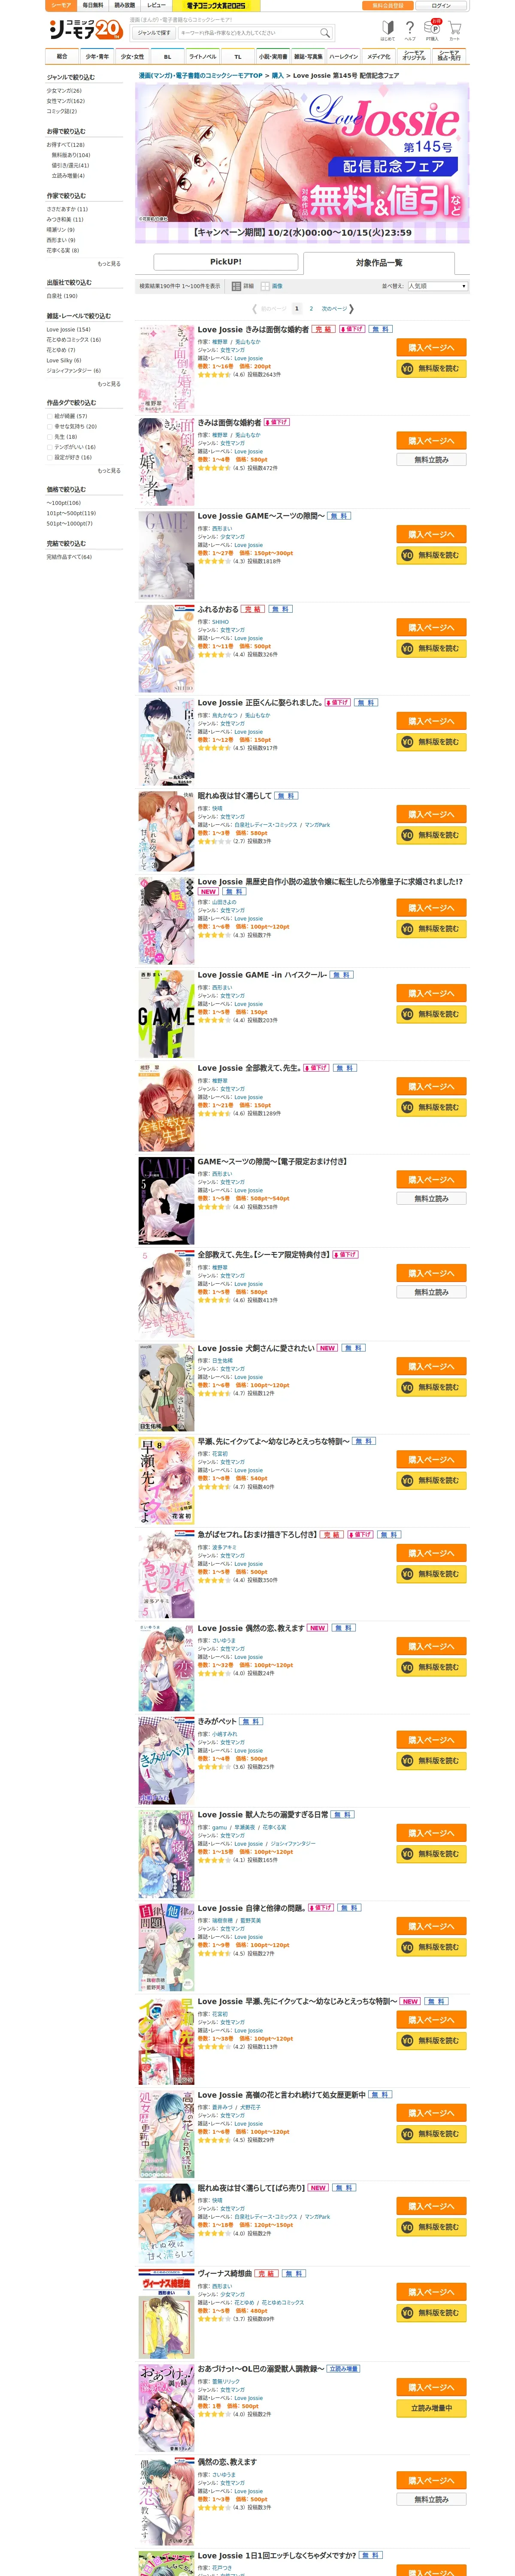This screenshot has width=515, height=2576.
Task: Click the help (ヘルプ) question mark icon
Action: 410,29
